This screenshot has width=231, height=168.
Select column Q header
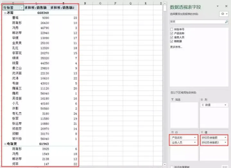131,3
